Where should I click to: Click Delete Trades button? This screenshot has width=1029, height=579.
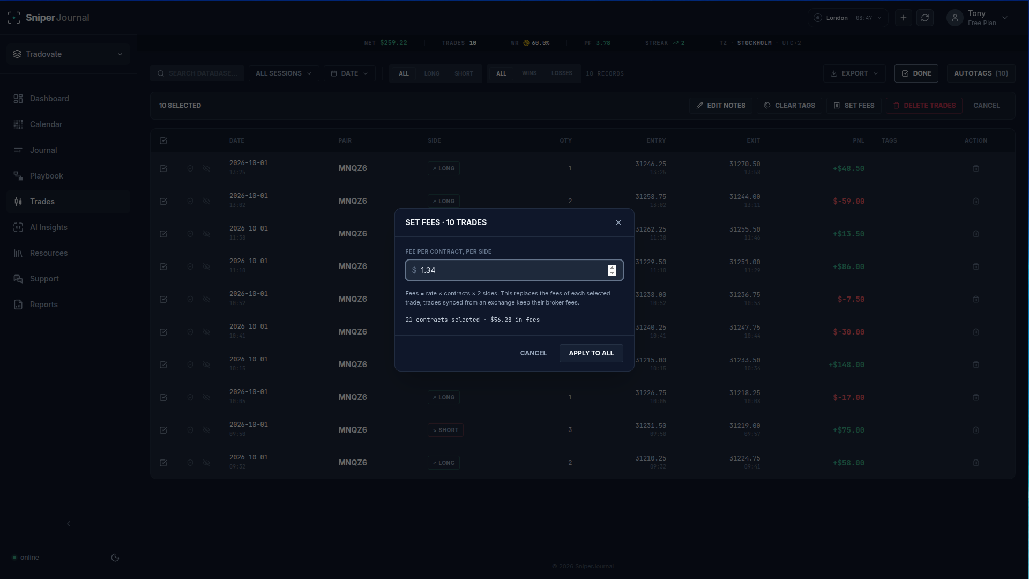(x=924, y=106)
